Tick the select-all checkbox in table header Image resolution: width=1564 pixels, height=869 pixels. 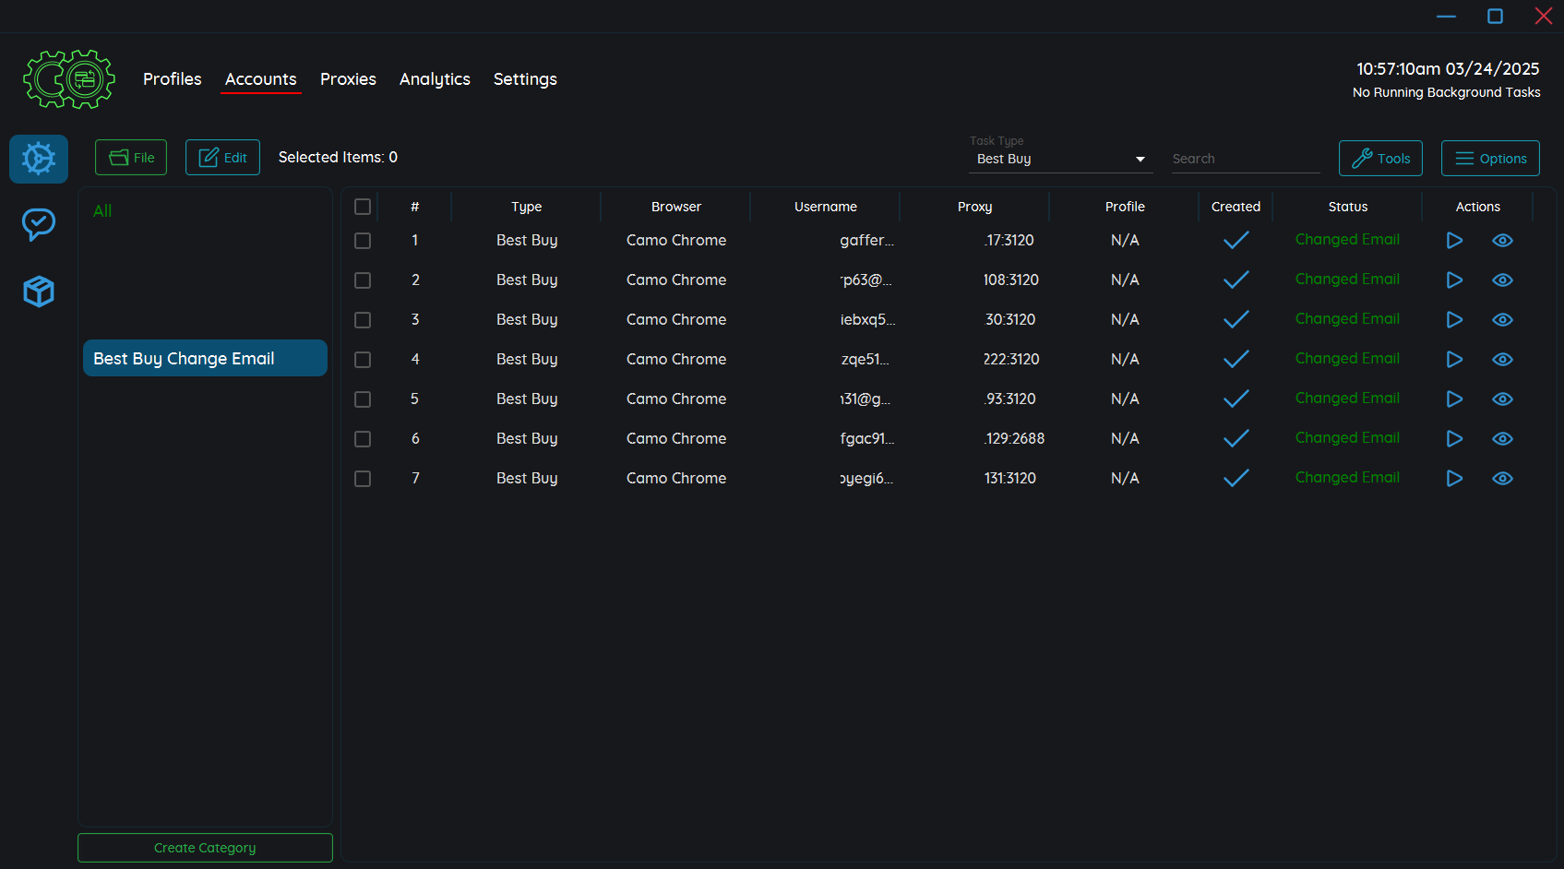363,207
